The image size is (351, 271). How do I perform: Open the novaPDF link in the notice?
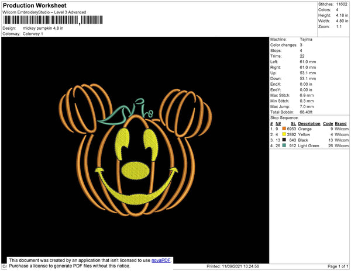(161, 260)
